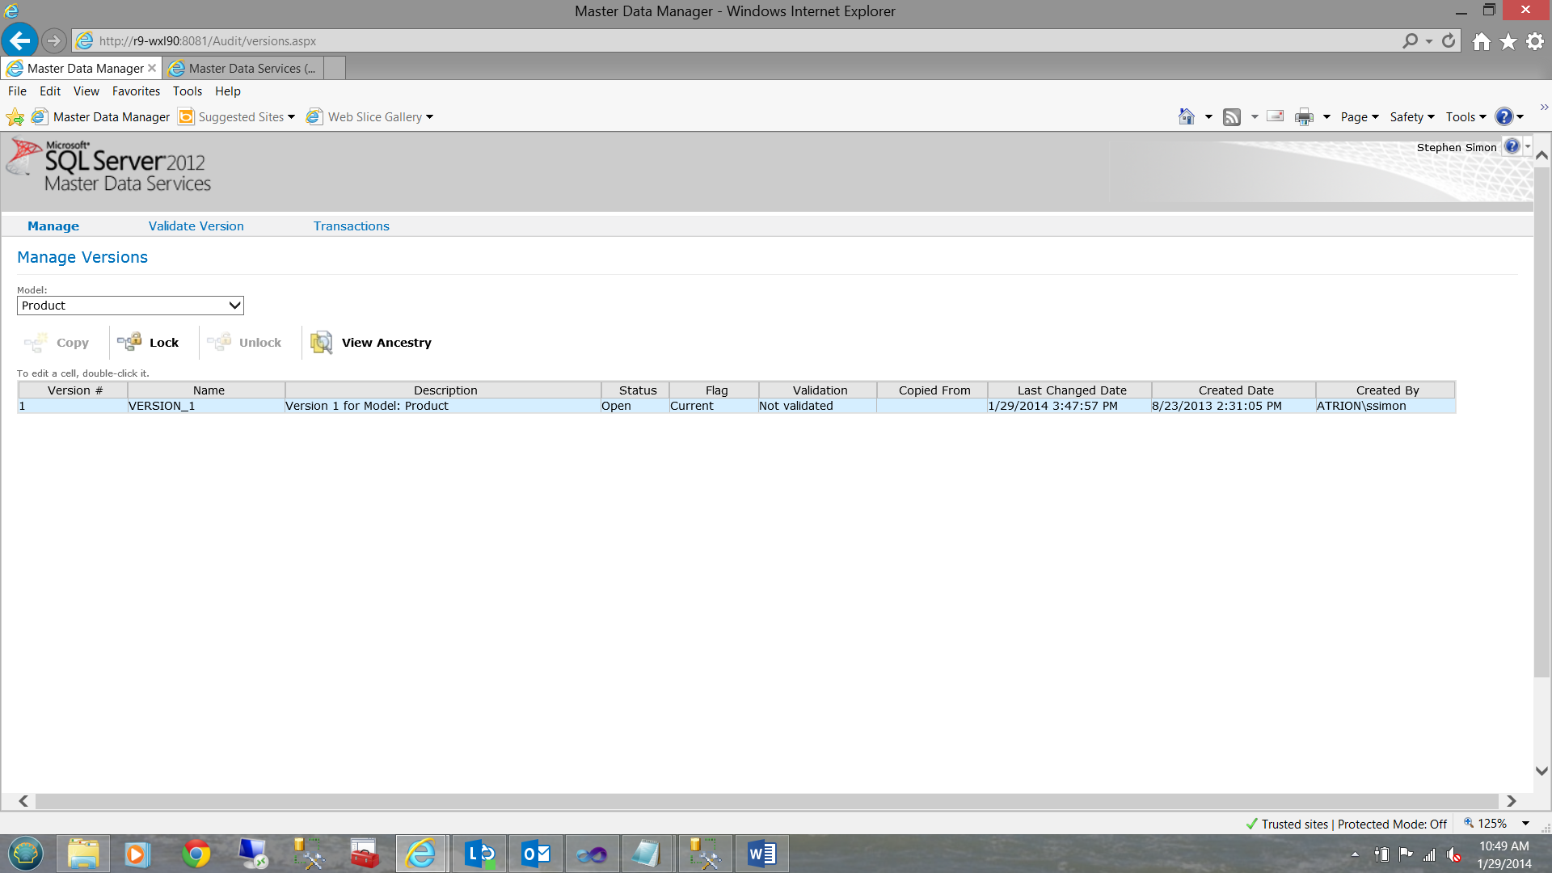The height and width of the screenshot is (873, 1552).
Task: Click the Favorites star icon in toolbar
Action: coord(1511,41)
